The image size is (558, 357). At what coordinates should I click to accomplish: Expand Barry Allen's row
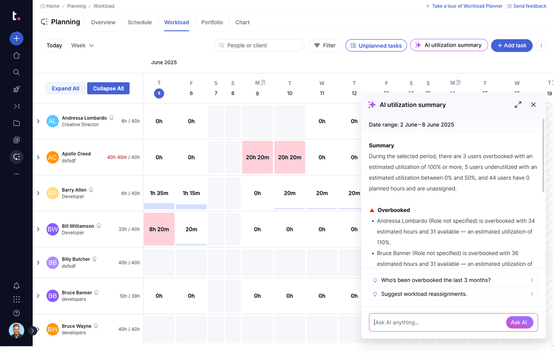point(38,193)
